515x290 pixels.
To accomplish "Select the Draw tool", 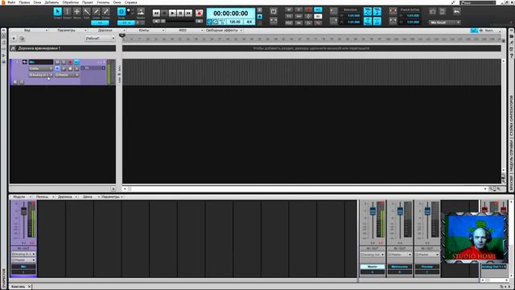I will click(x=96, y=12).
